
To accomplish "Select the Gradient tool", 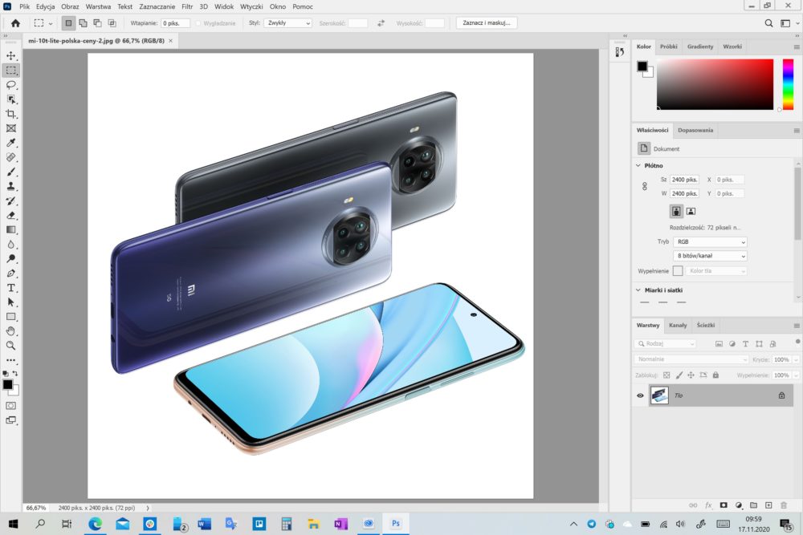I will [x=10, y=229].
